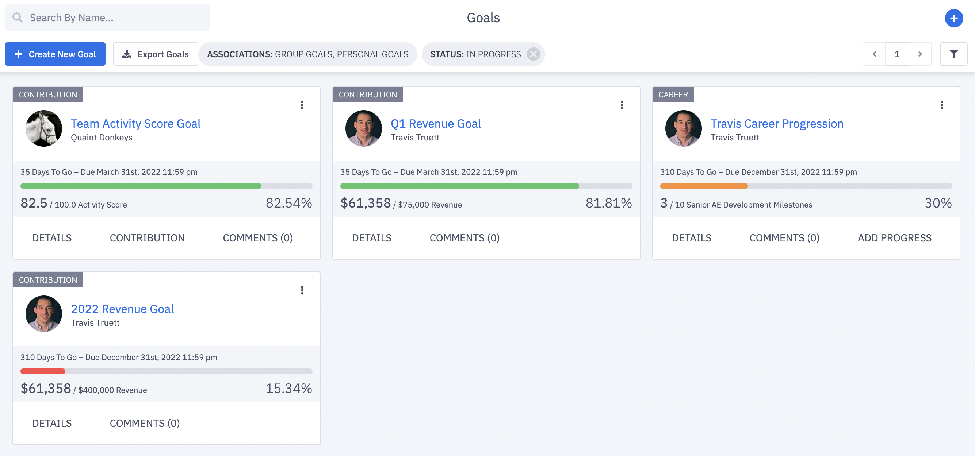Open the filter funnel icon
Image resolution: width=975 pixels, height=456 pixels.
tap(953, 54)
